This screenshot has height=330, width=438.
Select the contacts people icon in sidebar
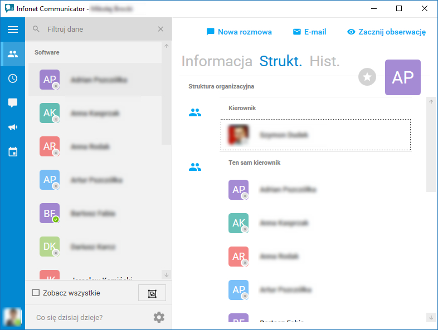(13, 54)
